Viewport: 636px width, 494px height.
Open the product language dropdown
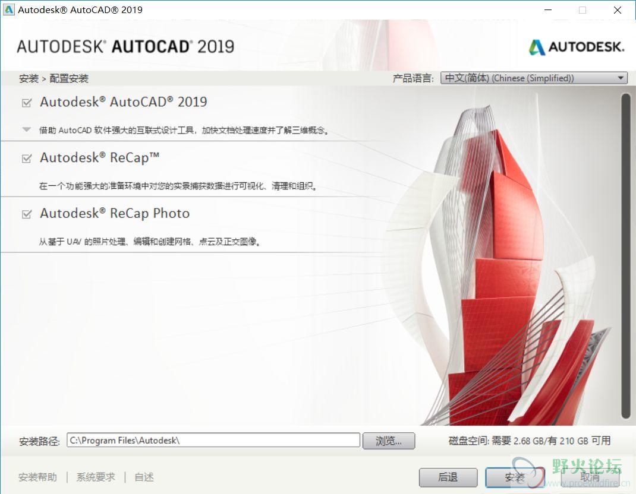point(534,78)
